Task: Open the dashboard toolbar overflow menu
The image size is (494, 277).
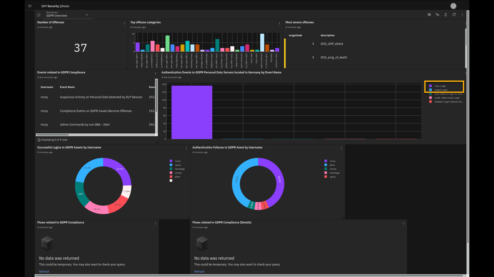Action: pyautogui.click(x=462, y=15)
